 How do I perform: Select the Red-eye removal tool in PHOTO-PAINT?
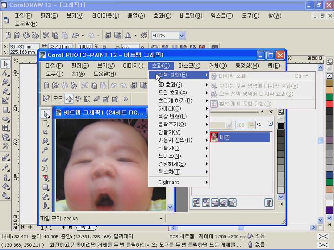[45, 178]
